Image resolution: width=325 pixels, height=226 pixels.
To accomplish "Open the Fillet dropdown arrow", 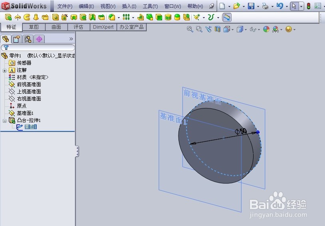I will 119,18.
